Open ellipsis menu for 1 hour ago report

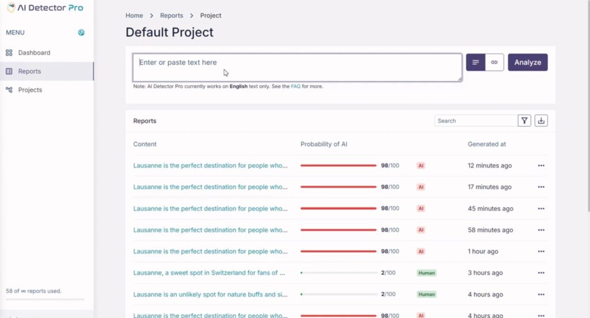[541, 251]
